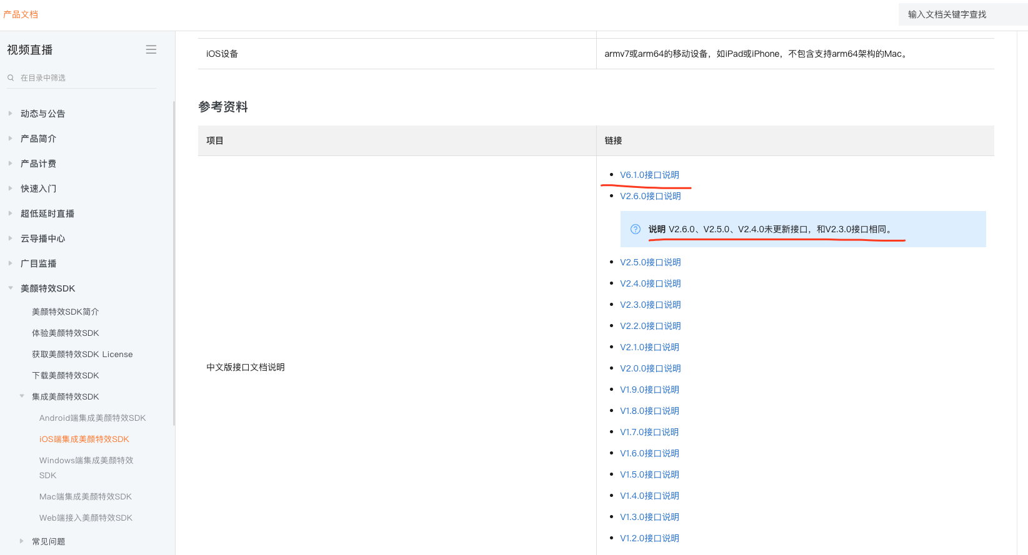
Task: Open the 快速入门 menu label
Action: [x=38, y=189]
